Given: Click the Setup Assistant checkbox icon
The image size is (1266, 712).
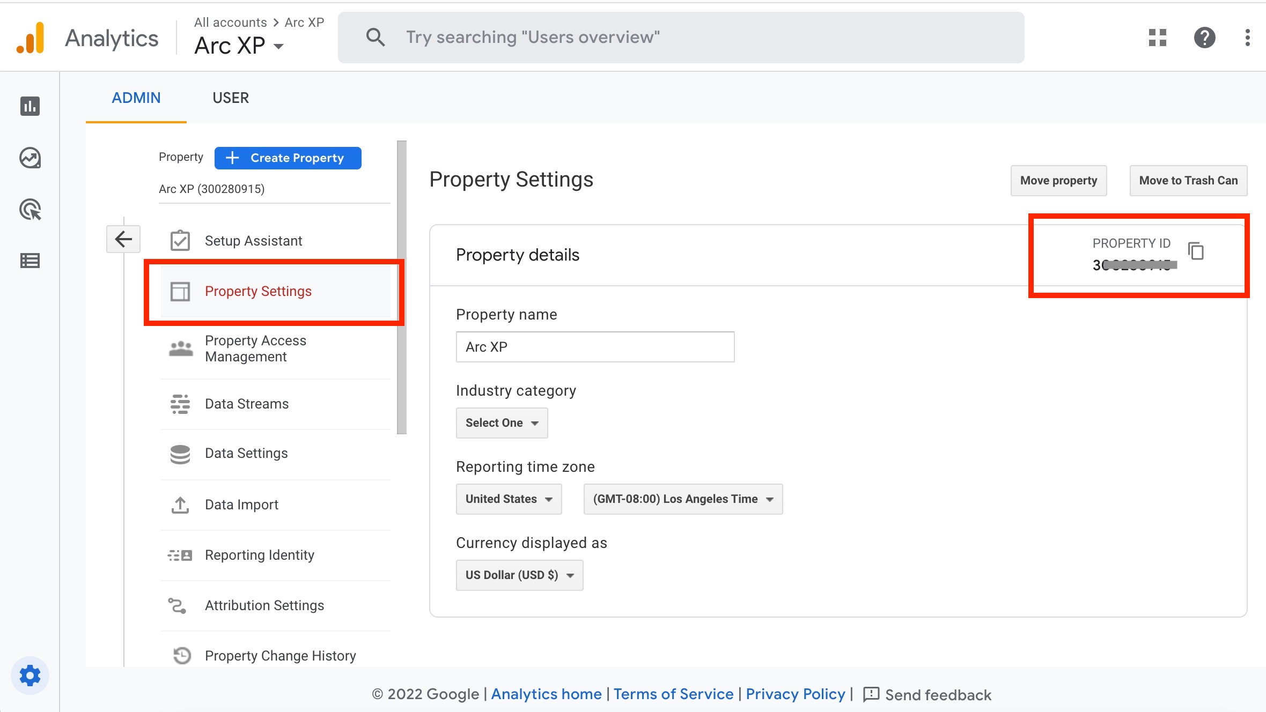Looking at the screenshot, I should [x=180, y=240].
